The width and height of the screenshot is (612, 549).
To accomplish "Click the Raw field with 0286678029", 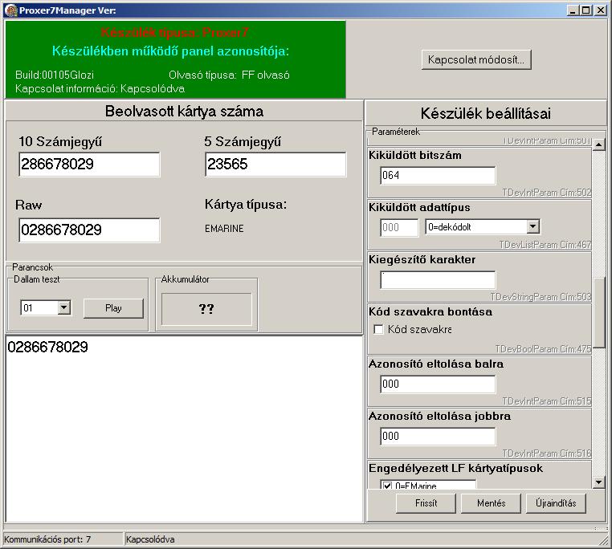I will click(89, 230).
